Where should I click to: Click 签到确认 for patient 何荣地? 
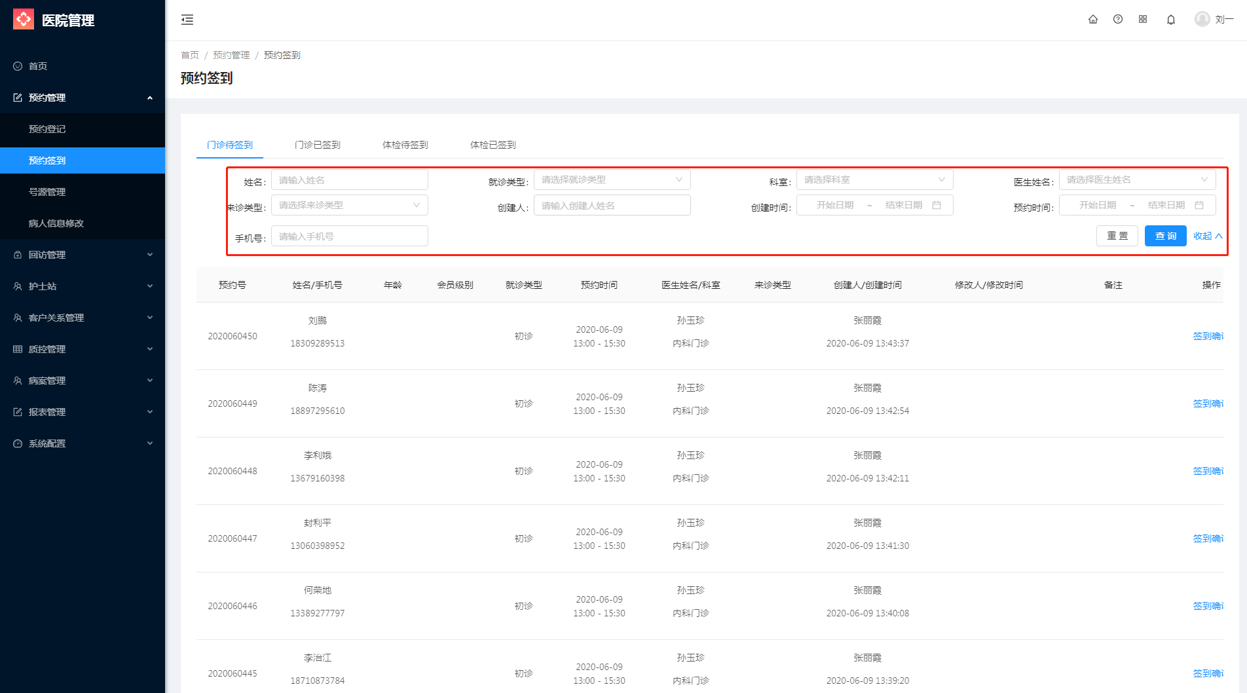[1208, 606]
